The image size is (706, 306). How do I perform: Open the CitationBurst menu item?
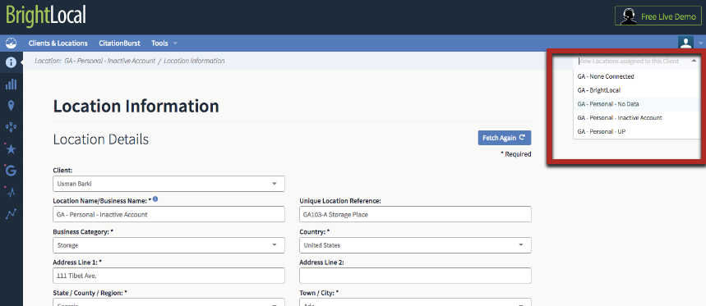119,43
